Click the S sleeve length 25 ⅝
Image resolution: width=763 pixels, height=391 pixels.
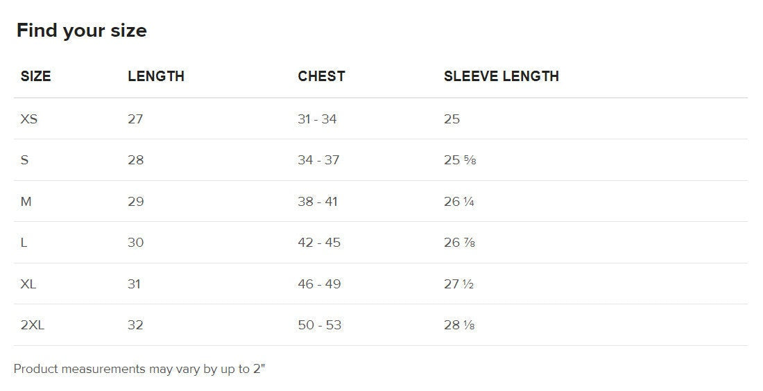click(x=460, y=160)
